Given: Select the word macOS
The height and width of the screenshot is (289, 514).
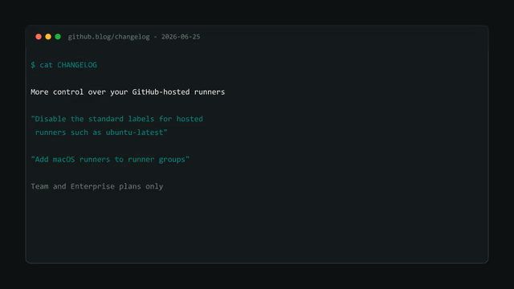Looking at the screenshot, I should point(64,160).
